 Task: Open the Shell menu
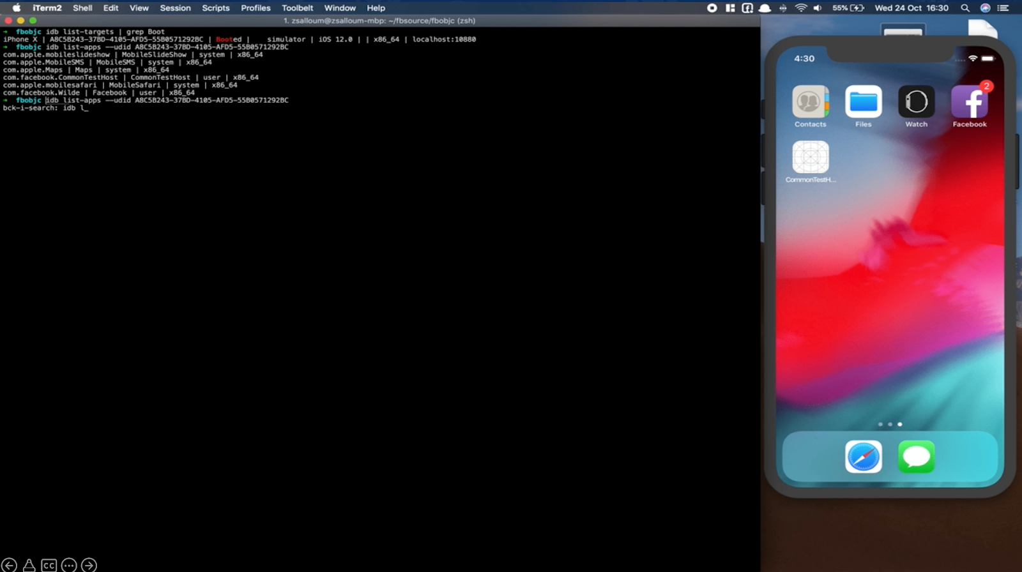coord(82,8)
